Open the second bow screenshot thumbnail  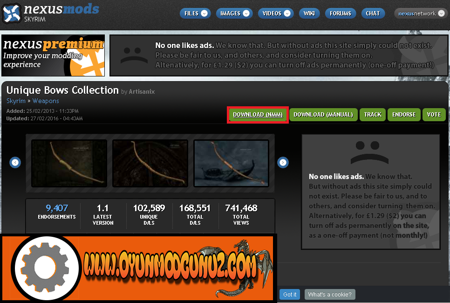(150, 163)
